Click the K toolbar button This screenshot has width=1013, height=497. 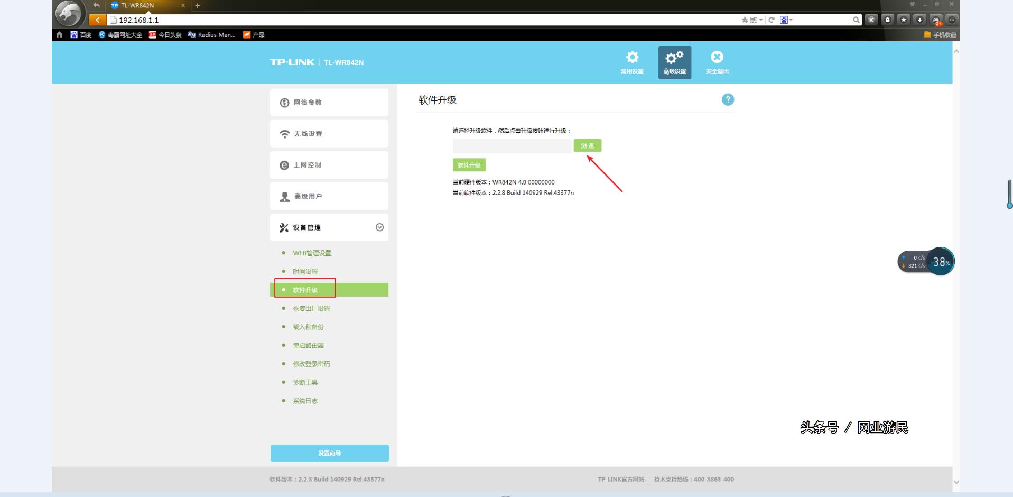tap(871, 20)
